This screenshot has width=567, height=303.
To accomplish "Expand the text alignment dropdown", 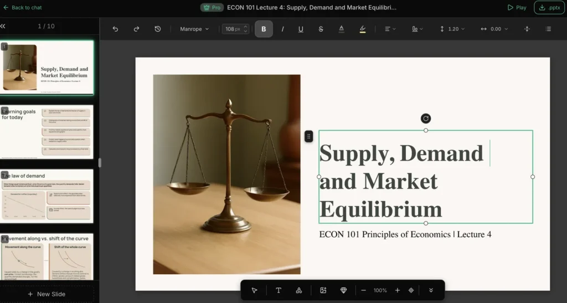I will click(x=390, y=29).
